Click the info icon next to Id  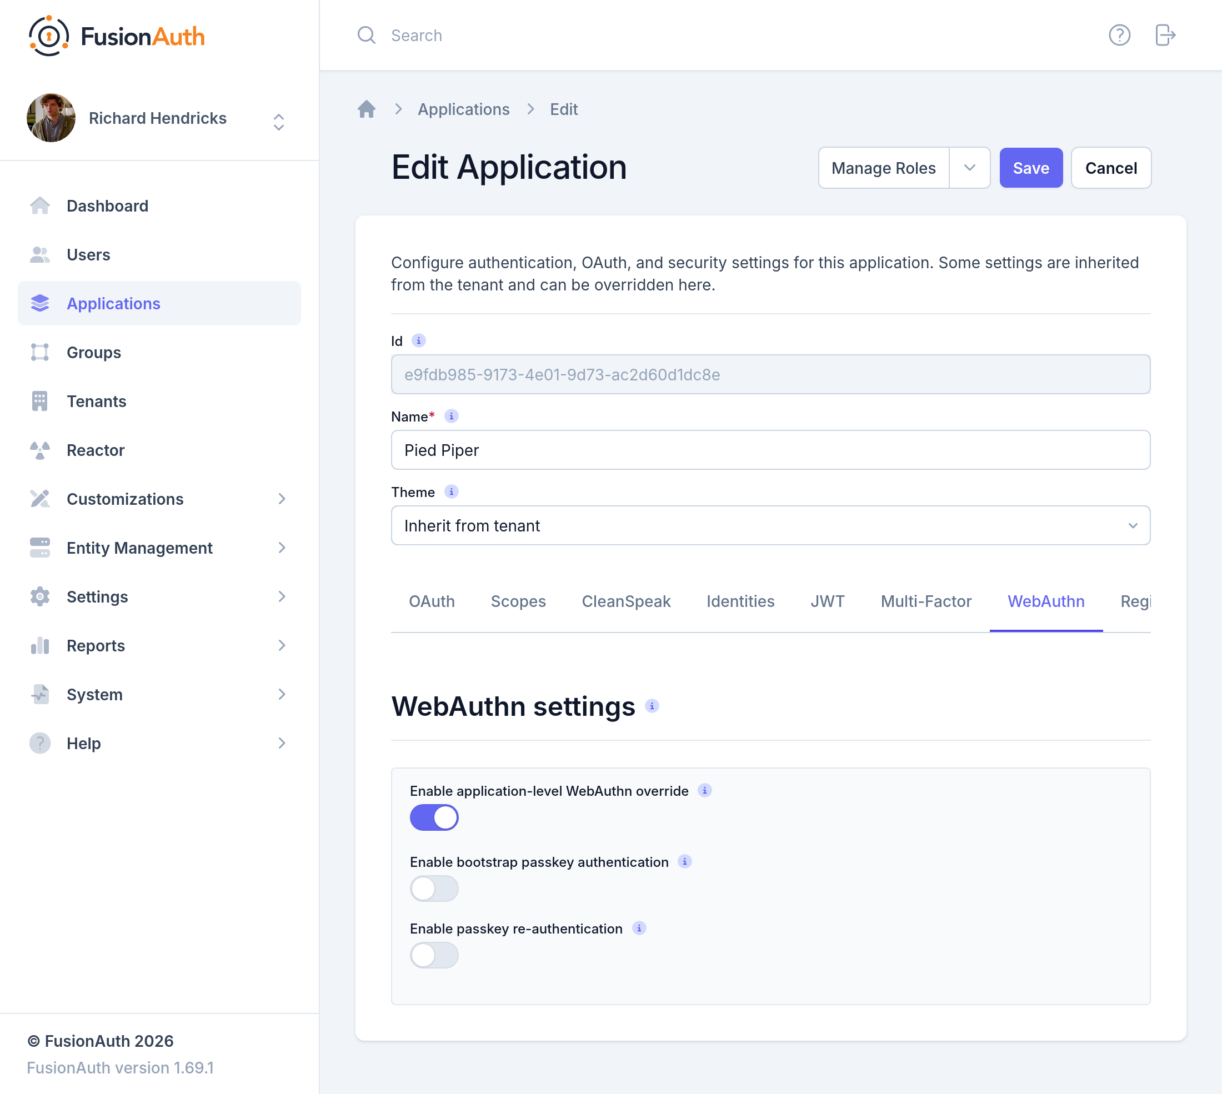419,341
